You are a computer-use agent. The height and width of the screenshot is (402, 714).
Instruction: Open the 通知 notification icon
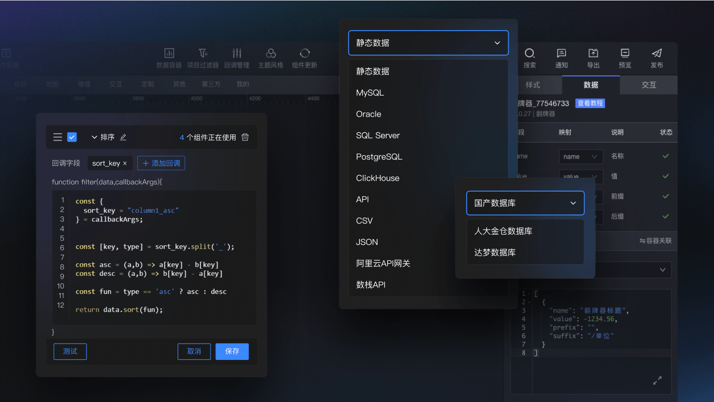tap(562, 53)
